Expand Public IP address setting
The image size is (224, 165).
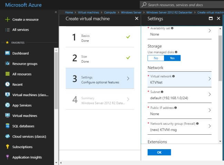point(210,110)
